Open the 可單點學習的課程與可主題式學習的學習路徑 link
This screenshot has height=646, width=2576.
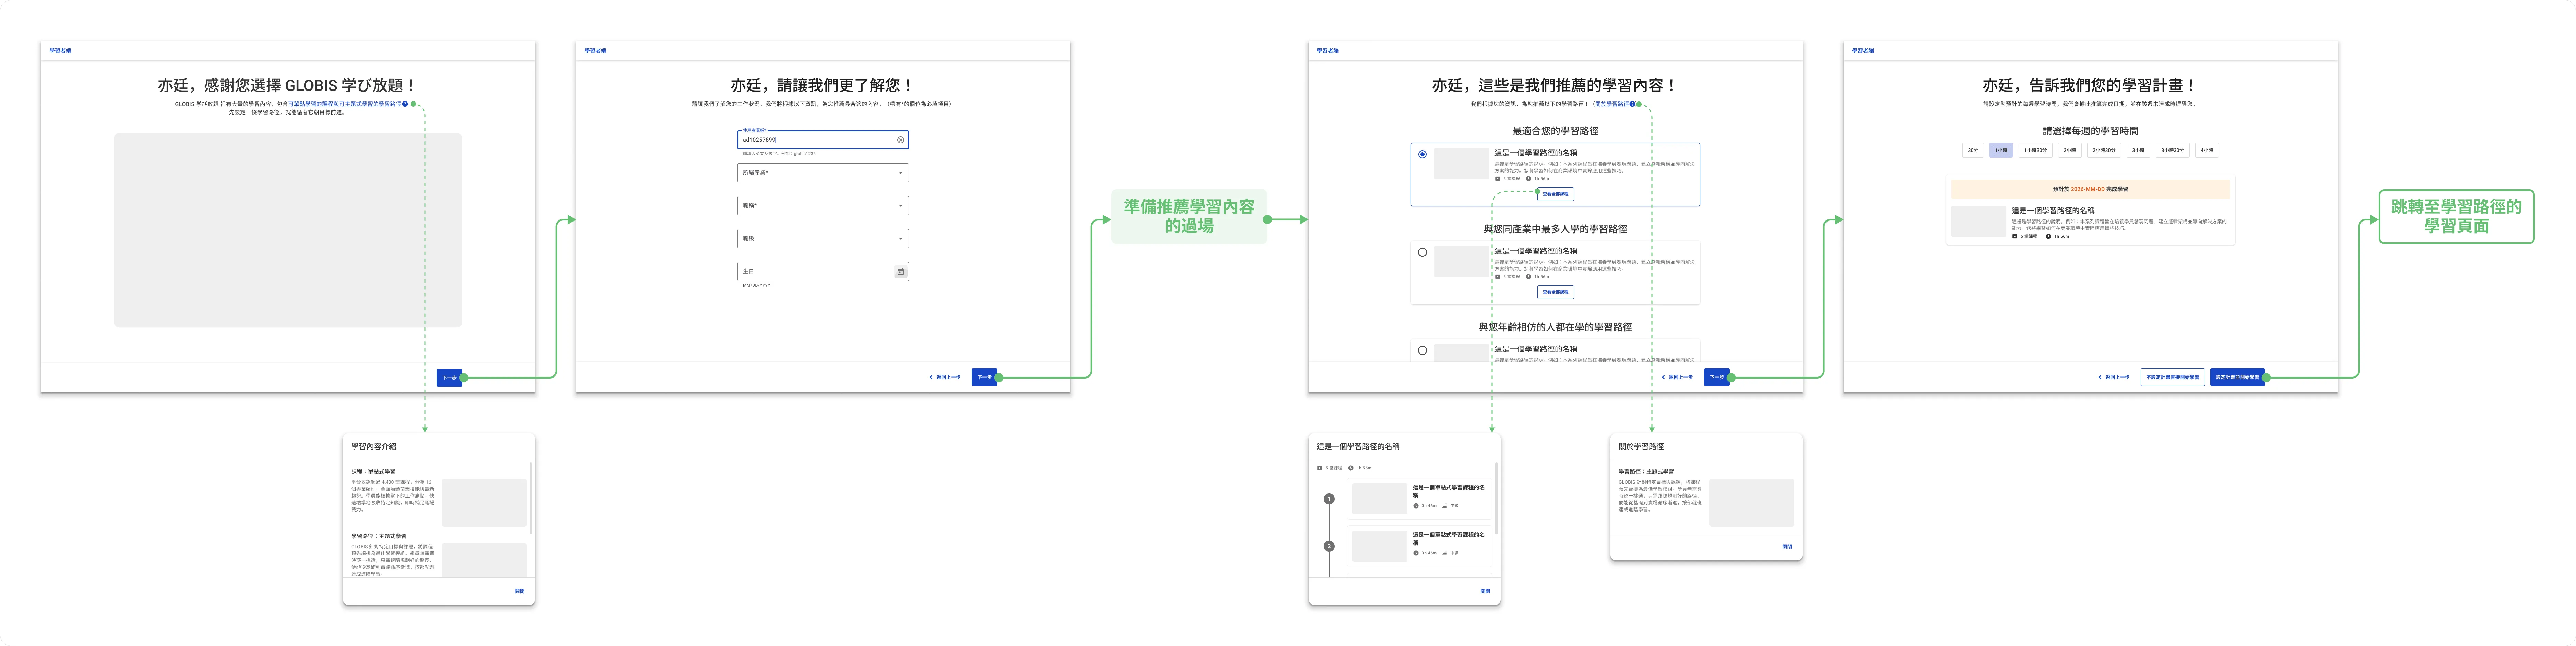pyautogui.click(x=345, y=104)
